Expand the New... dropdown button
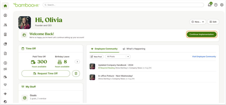The image size is (226, 105). pyautogui.click(x=198, y=22)
